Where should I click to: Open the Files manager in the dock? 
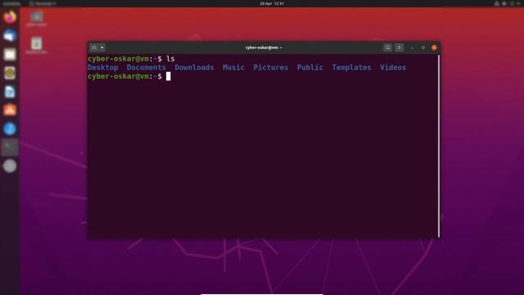(x=10, y=54)
